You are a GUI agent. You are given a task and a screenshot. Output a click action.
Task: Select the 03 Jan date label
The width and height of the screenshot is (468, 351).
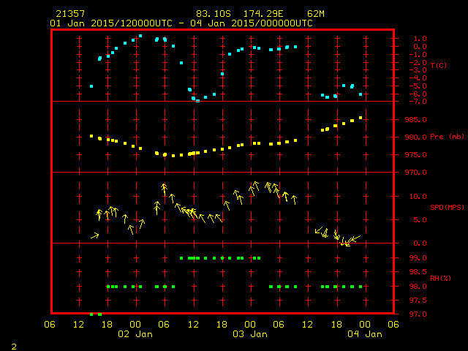249,334
